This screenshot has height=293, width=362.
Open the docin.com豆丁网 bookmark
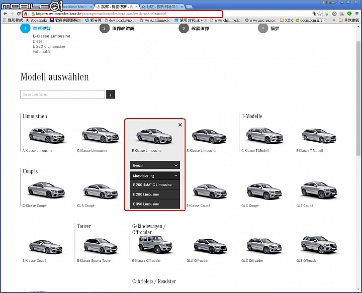[x=312, y=20]
